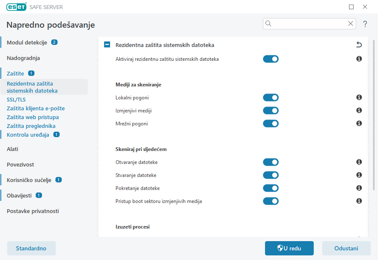This screenshot has width=378, height=260.
Task: Clear the search field with the X icon
Action: 351,23
